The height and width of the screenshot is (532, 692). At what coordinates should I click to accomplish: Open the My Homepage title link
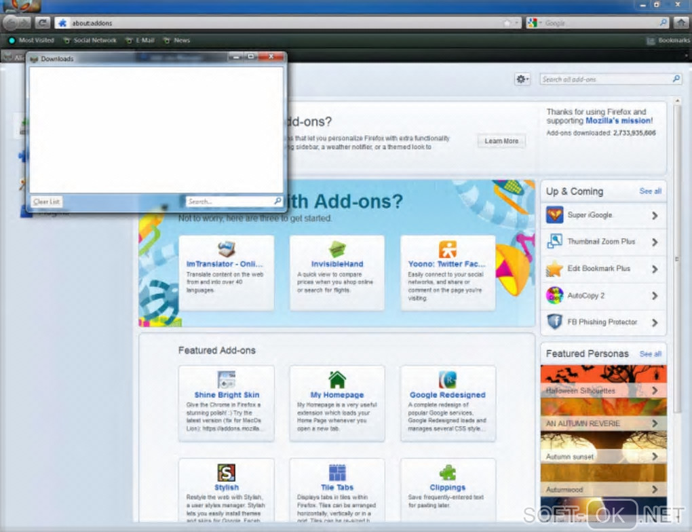click(x=337, y=395)
